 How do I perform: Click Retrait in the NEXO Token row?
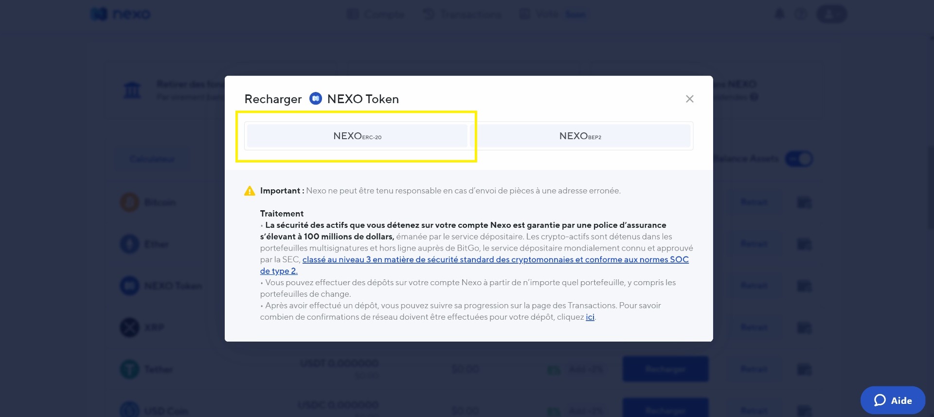click(x=754, y=285)
